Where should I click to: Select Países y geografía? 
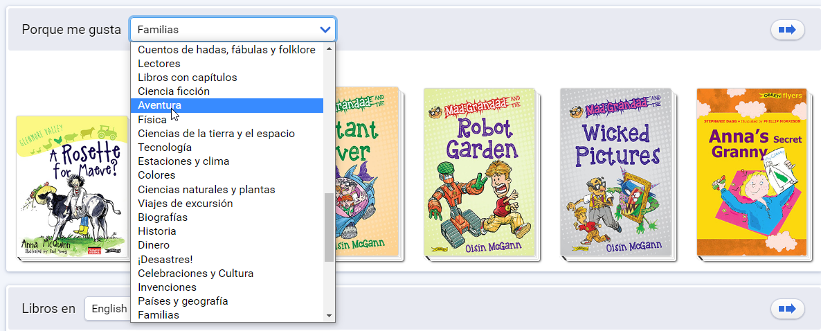pyautogui.click(x=227, y=301)
